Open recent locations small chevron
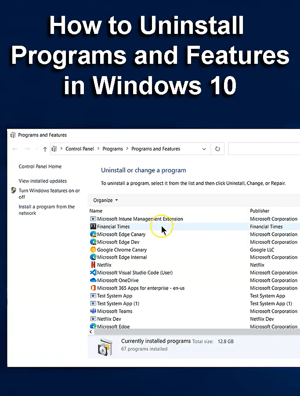Screen dimensions: 300x396 pyautogui.click(x=37, y=149)
